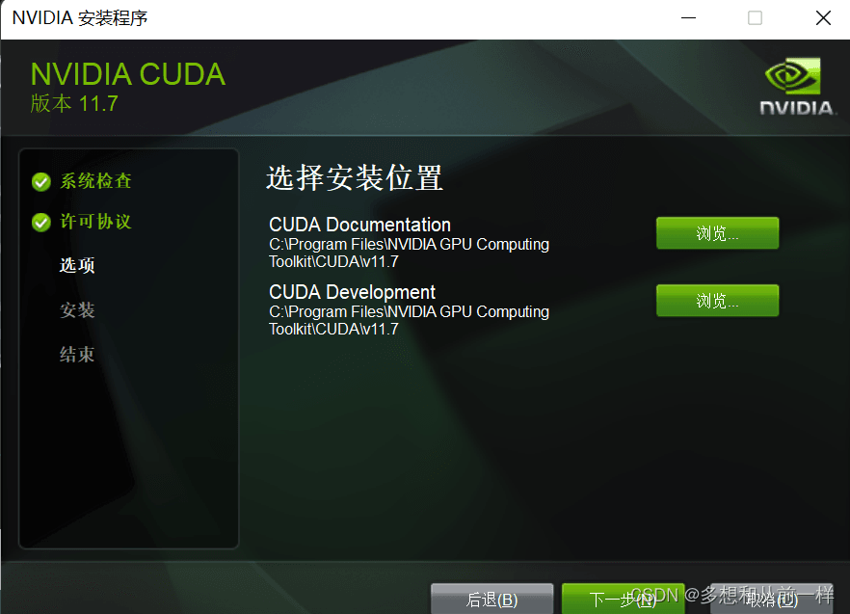850x614 pixels.
Task: Click green checkmark beside 系统检查
Action: 41,182
